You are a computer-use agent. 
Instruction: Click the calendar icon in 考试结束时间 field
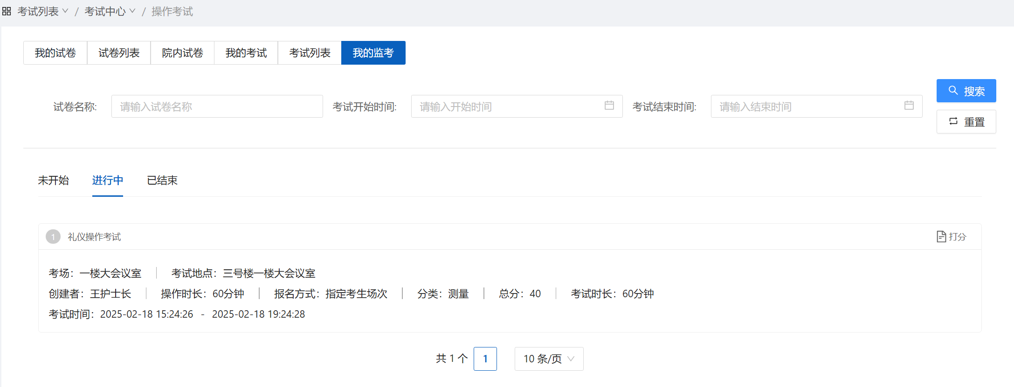point(909,106)
